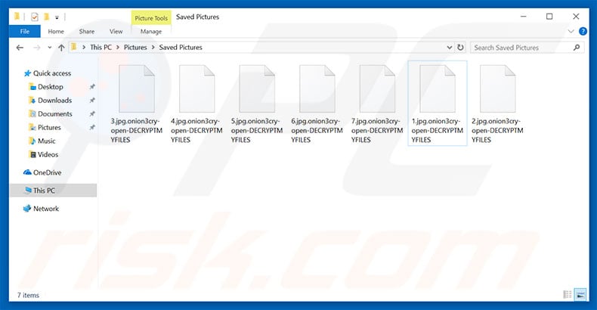Open the Share ribbon tab

[x=87, y=32]
